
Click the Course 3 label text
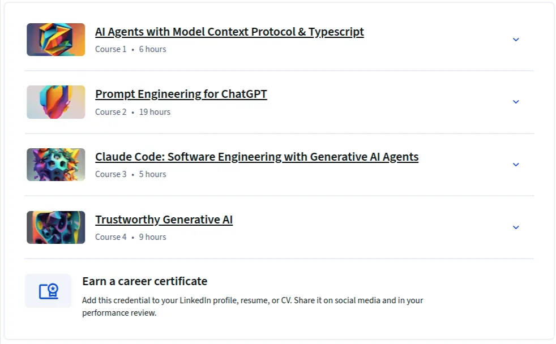pyautogui.click(x=110, y=174)
